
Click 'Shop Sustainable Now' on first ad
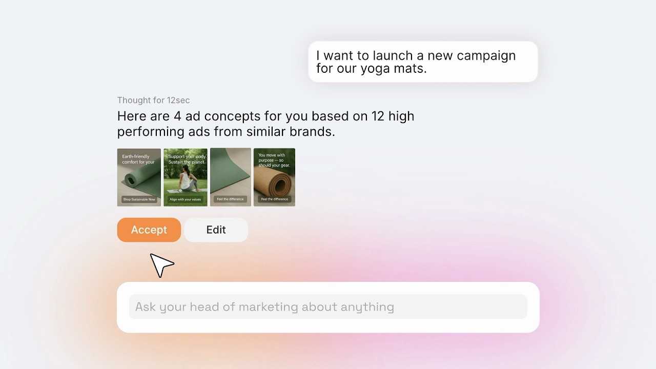click(139, 199)
